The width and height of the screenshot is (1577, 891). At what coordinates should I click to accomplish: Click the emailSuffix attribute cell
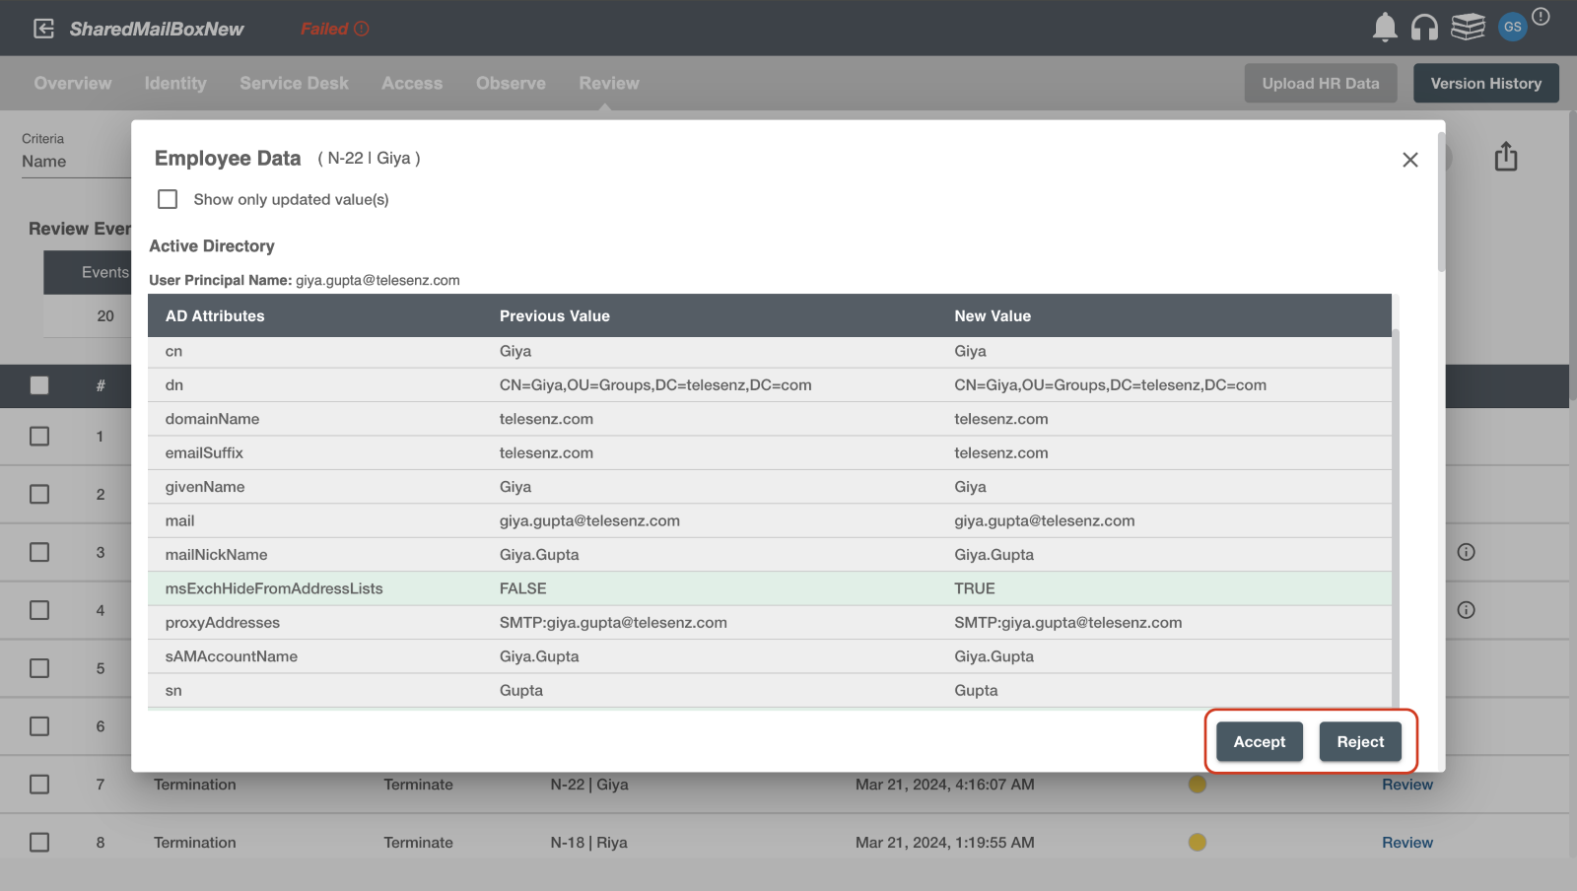pos(204,453)
